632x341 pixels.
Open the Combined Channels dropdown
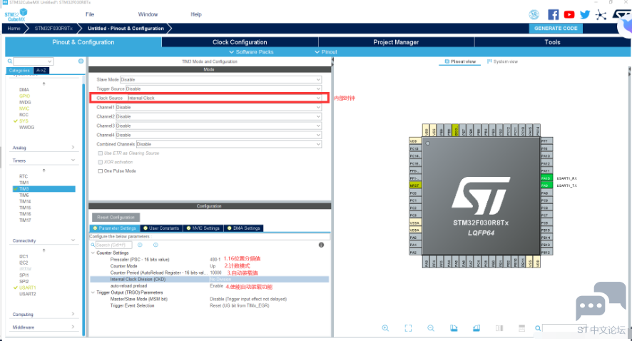(229, 144)
